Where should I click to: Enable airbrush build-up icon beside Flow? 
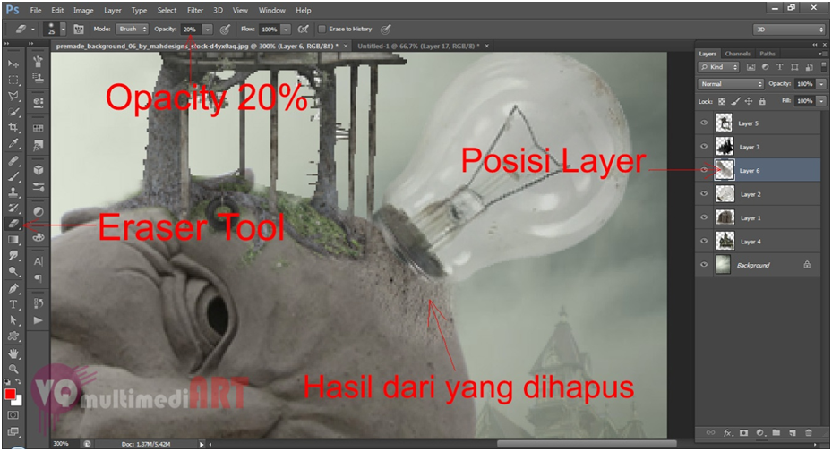click(304, 30)
